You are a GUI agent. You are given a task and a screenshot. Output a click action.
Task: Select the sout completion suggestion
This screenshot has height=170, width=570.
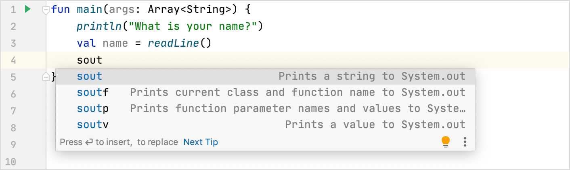point(90,77)
